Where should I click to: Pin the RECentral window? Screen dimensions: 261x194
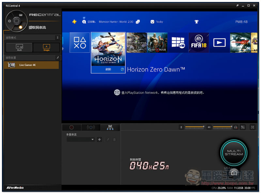tap(238, 6)
